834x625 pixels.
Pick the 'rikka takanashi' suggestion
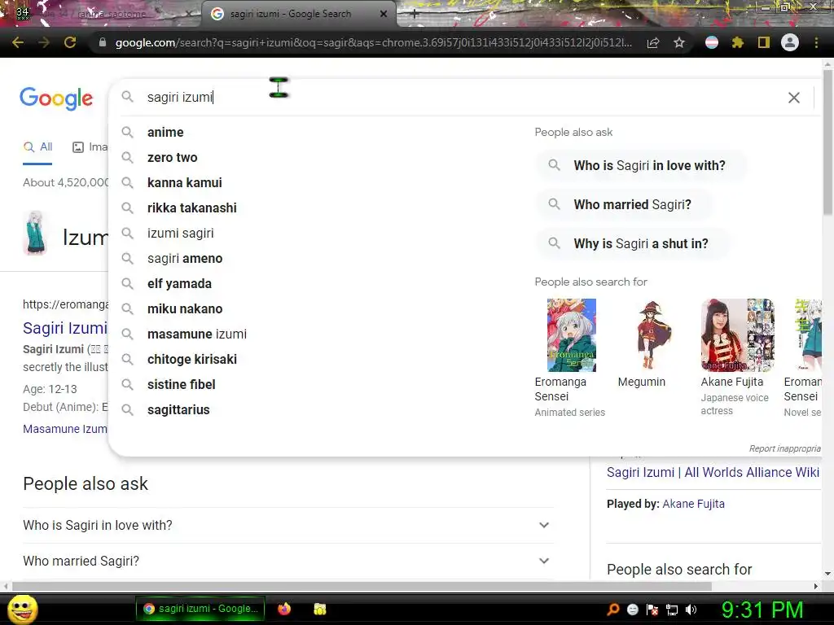point(192,208)
